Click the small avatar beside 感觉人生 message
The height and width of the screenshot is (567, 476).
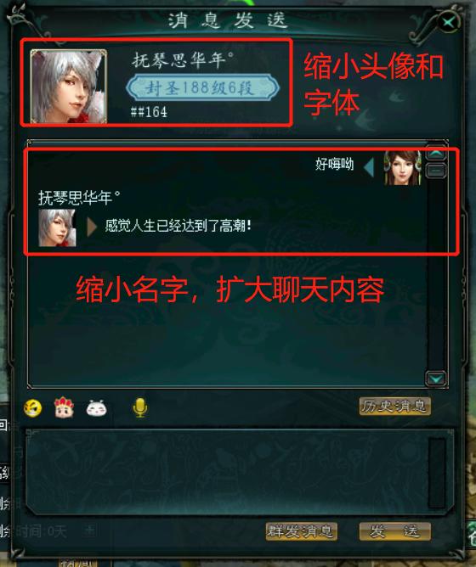(57, 227)
